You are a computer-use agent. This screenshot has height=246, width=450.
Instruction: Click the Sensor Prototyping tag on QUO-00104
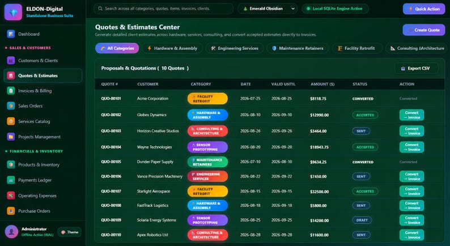click(207, 147)
